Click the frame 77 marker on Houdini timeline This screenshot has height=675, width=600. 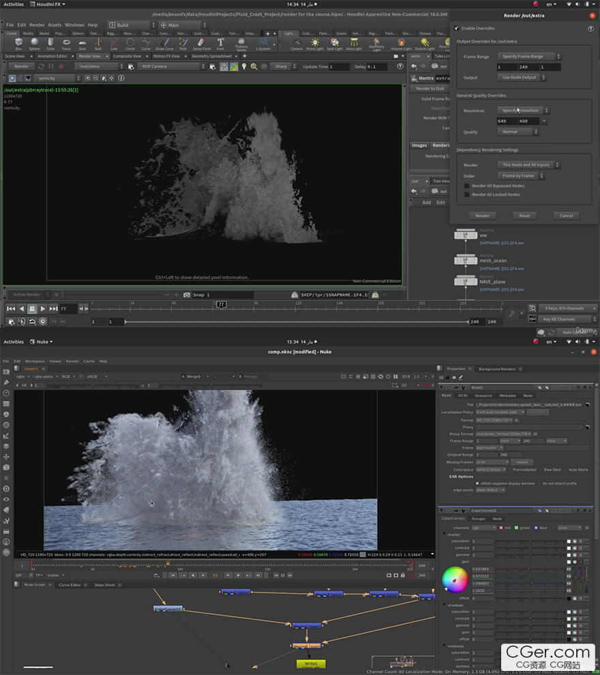point(221,304)
